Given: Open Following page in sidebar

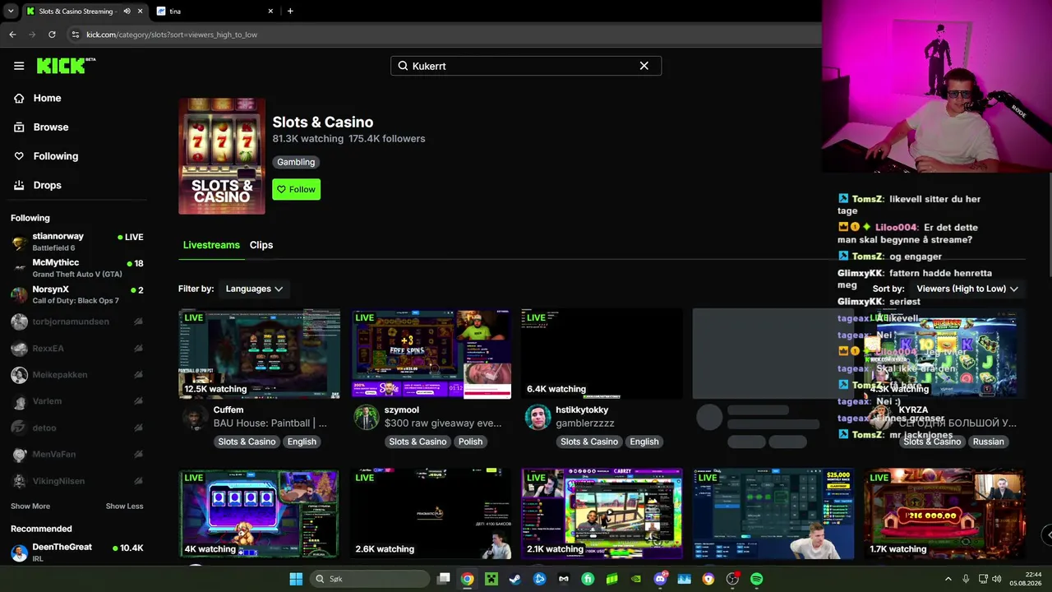Looking at the screenshot, I should click(55, 156).
